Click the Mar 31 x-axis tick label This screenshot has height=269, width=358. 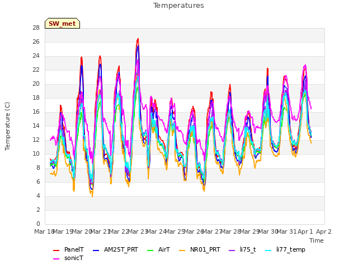click(x=287, y=231)
